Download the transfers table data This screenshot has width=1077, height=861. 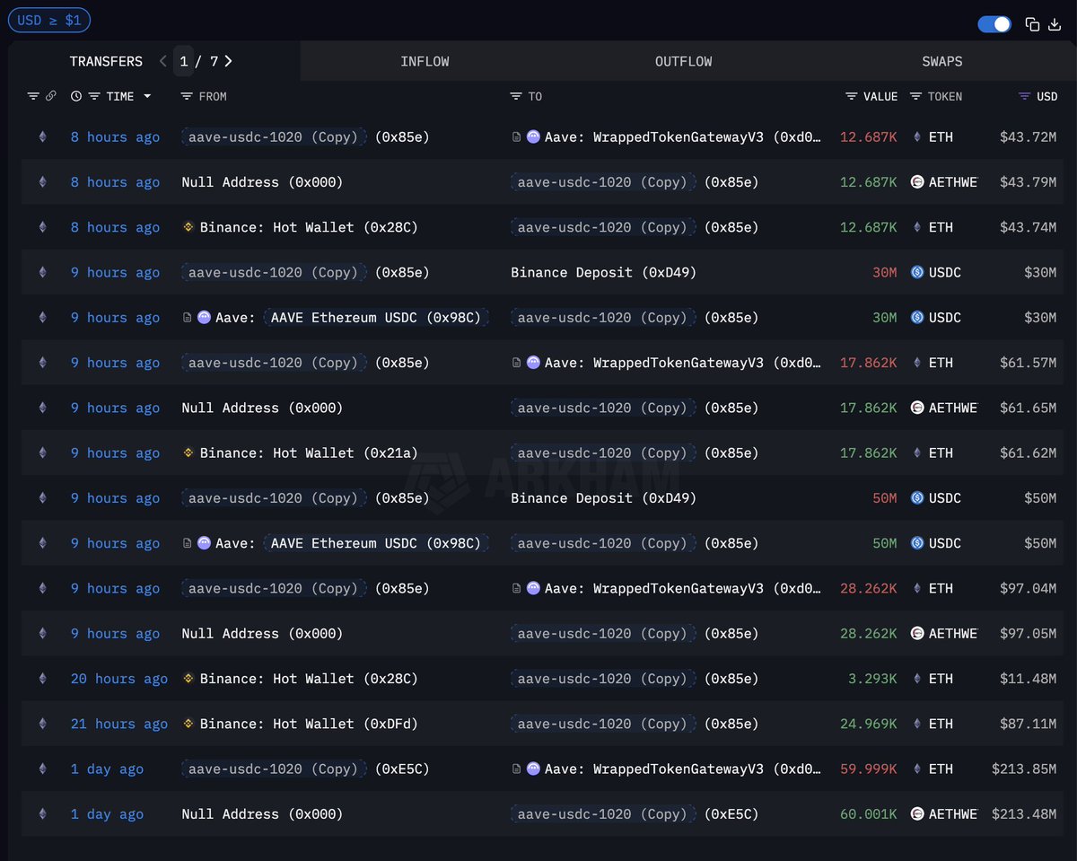1055,25
